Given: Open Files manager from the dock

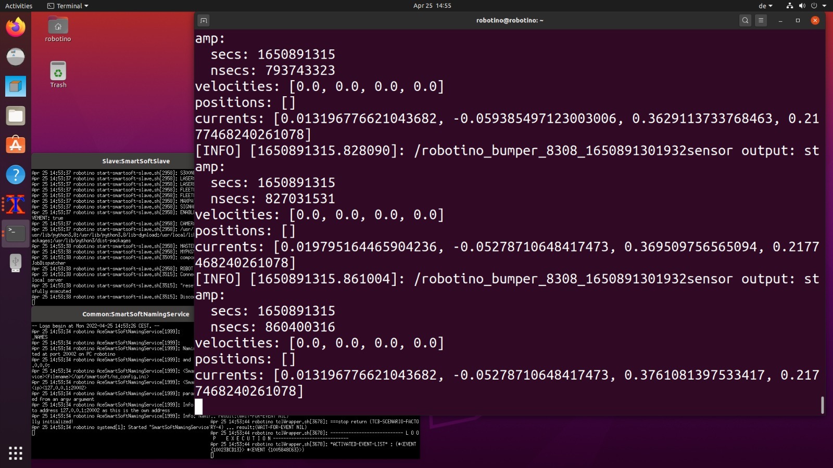Looking at the screenshot, I should (x=16, y=116).
